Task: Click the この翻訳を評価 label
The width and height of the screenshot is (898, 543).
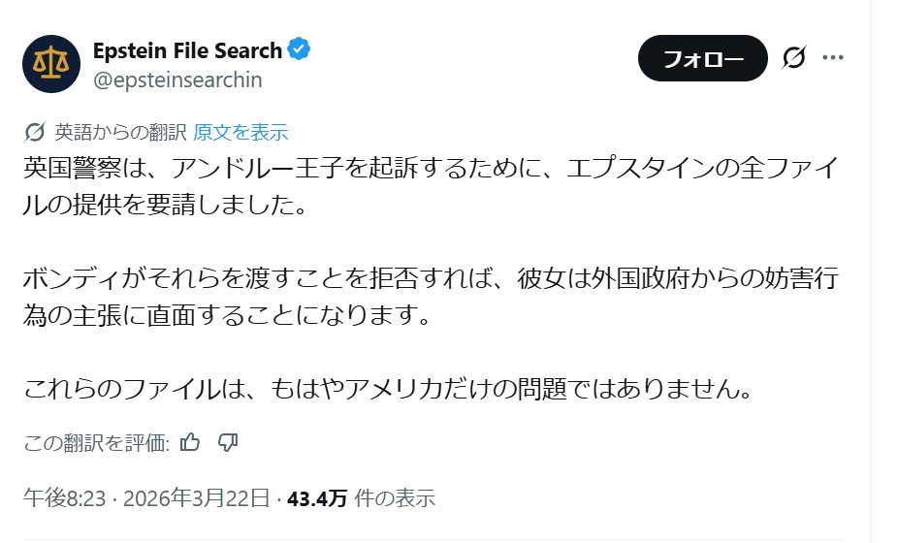Action: click(97, 443)
